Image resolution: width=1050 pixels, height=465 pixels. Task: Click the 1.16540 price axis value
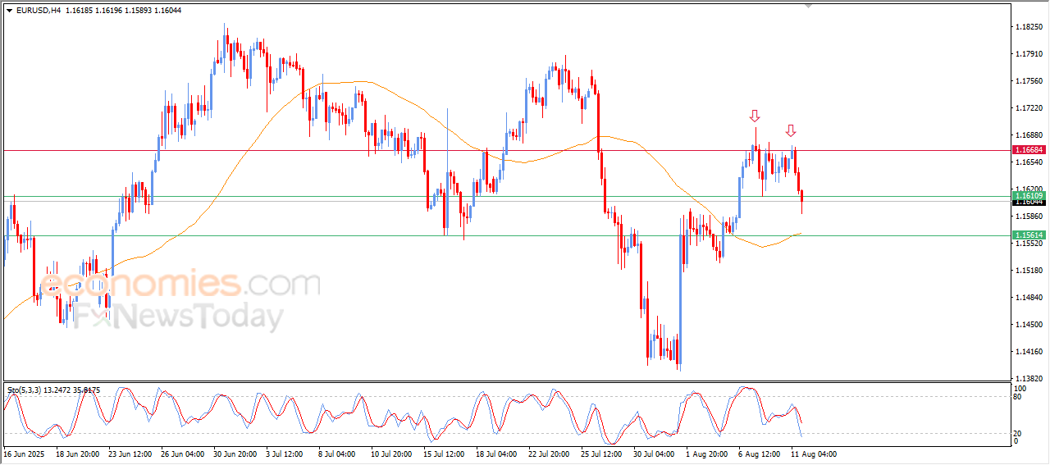coord(1029,162)
